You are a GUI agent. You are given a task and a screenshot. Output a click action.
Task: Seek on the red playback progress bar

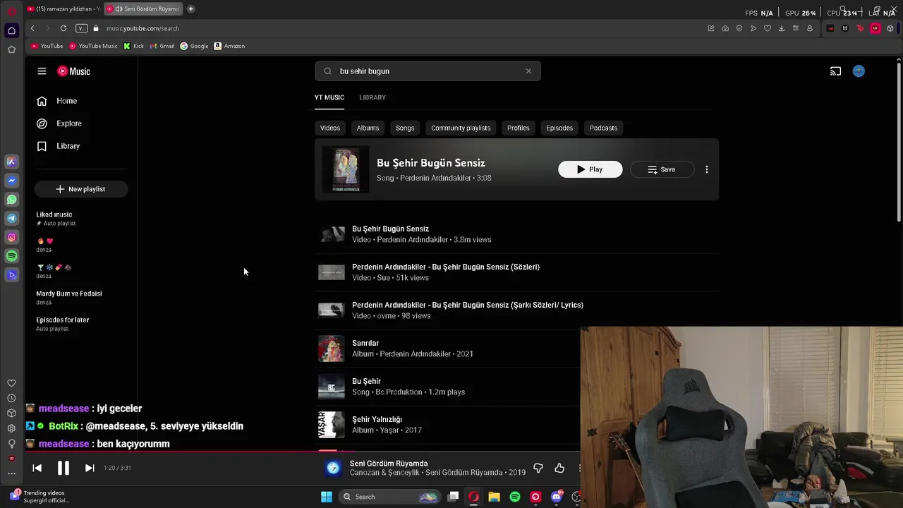pos(303,451)
